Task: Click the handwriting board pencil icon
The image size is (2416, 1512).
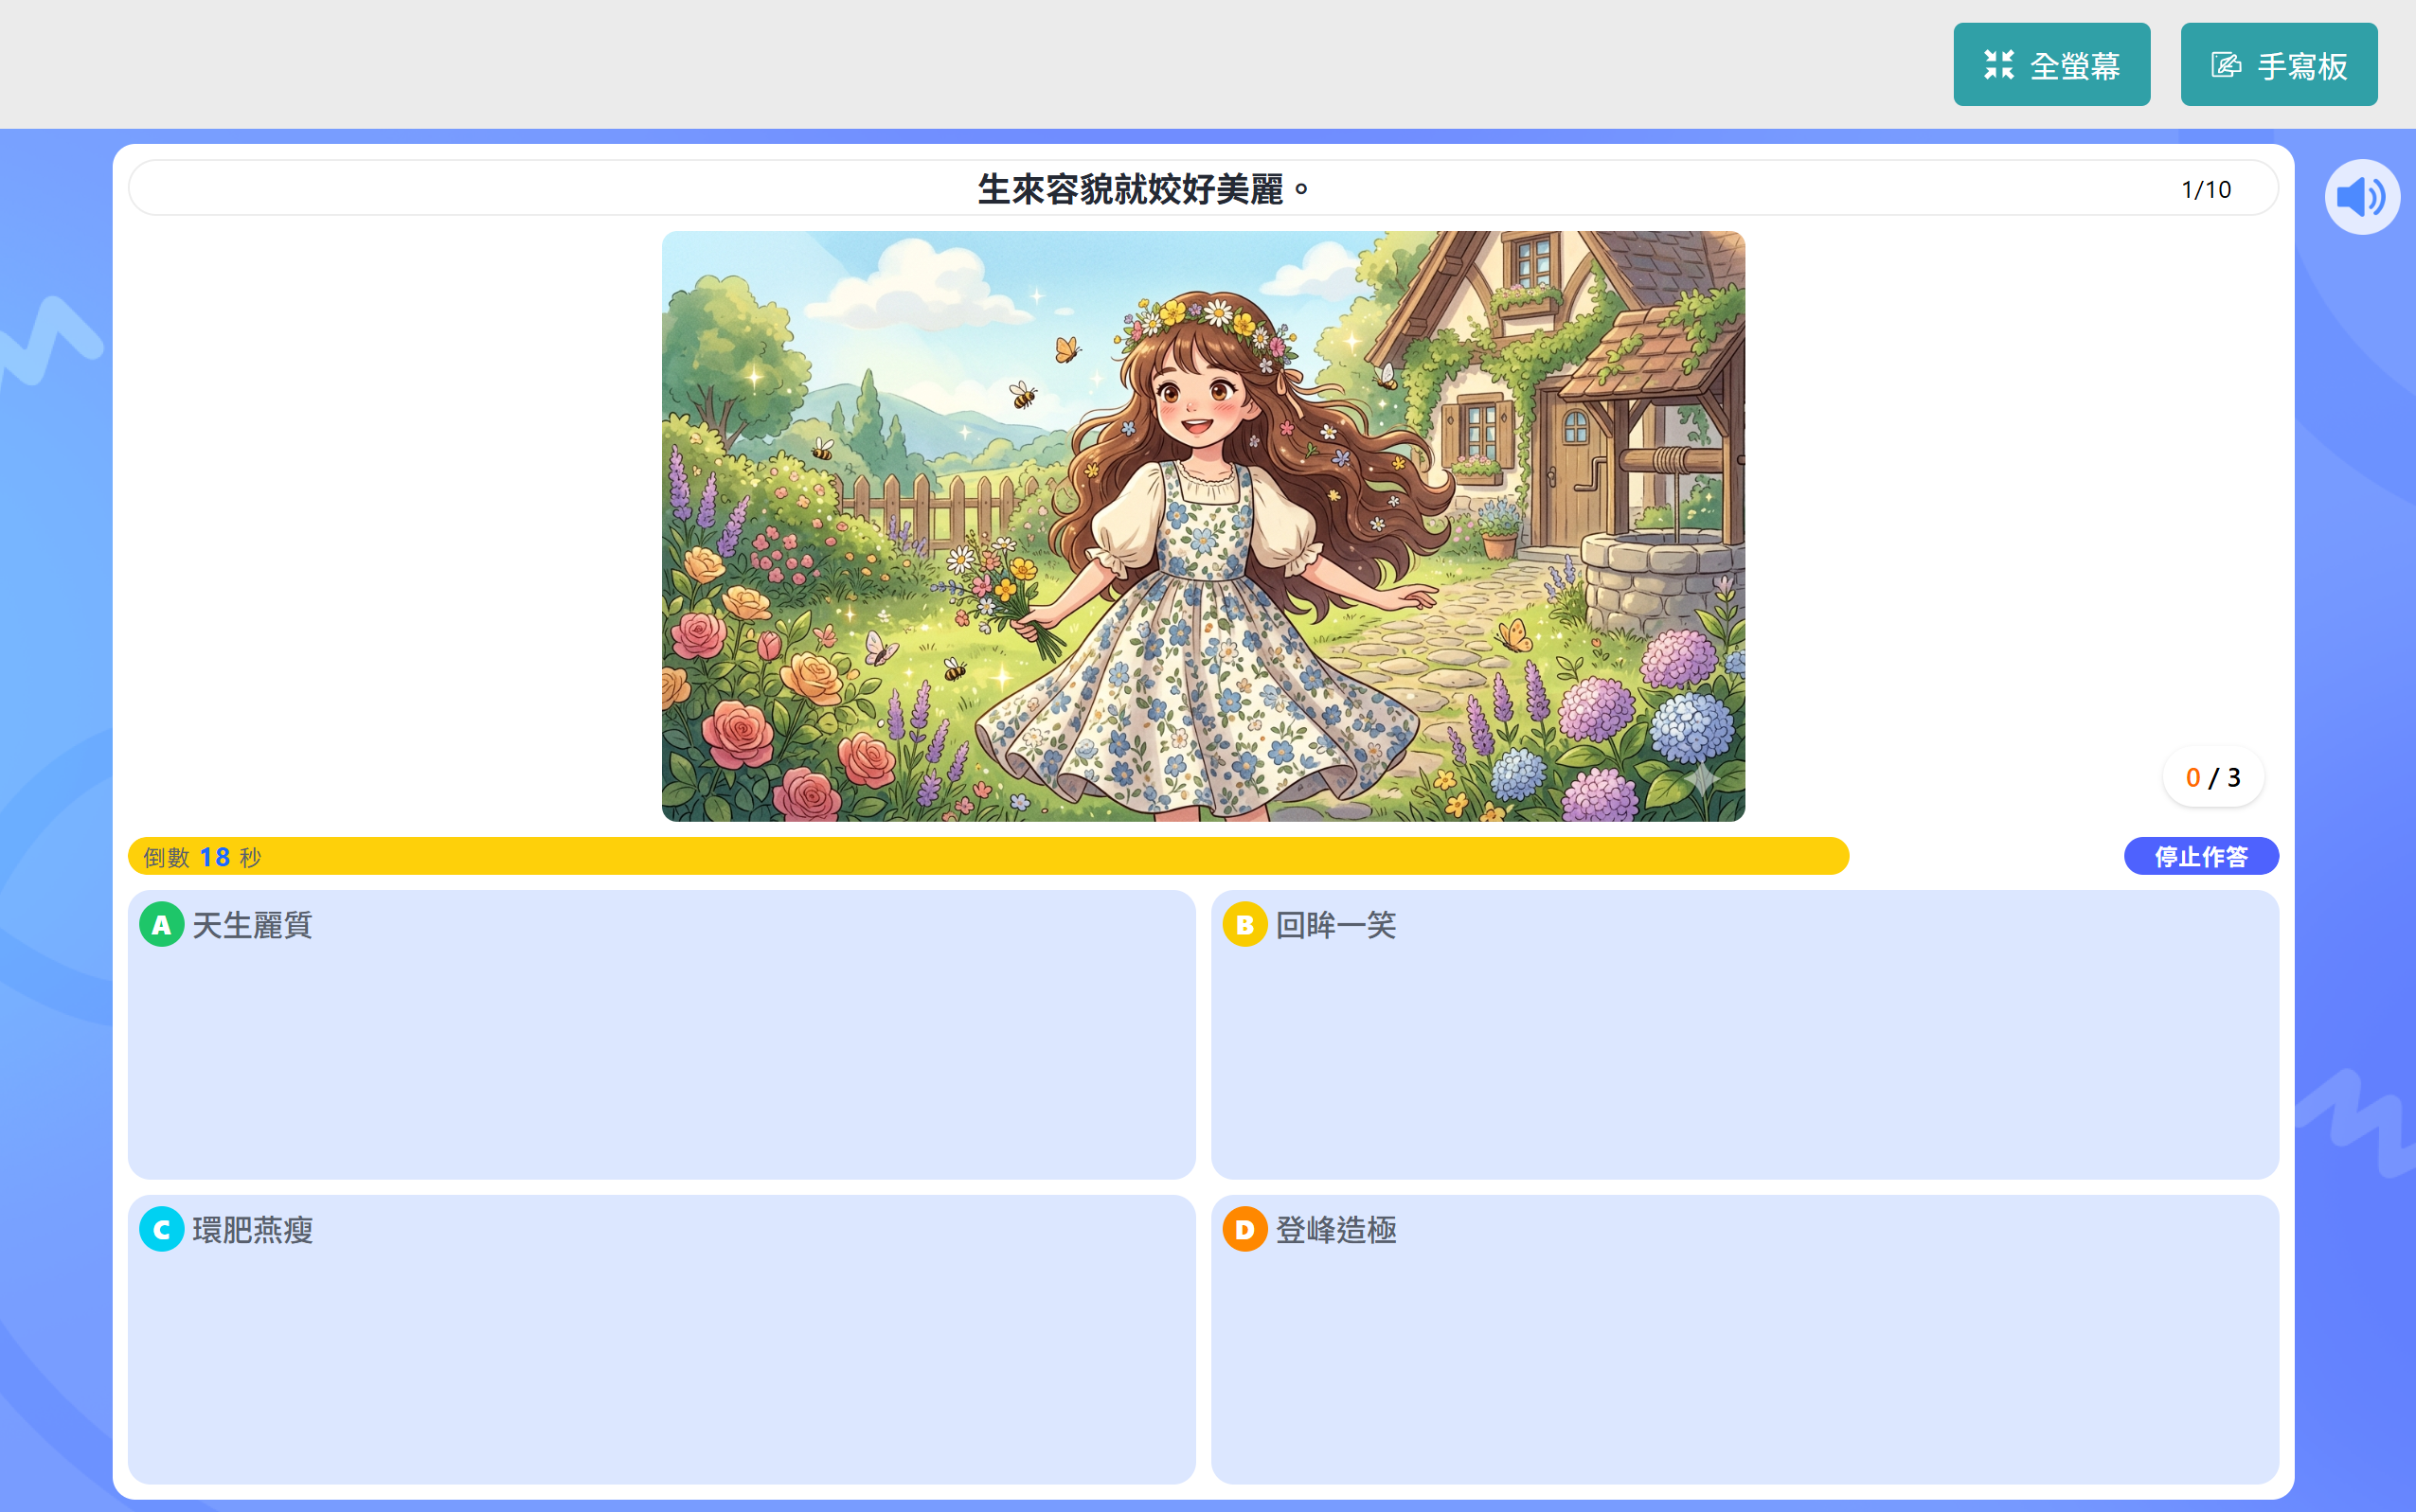Action: [x=2226, y=65]
